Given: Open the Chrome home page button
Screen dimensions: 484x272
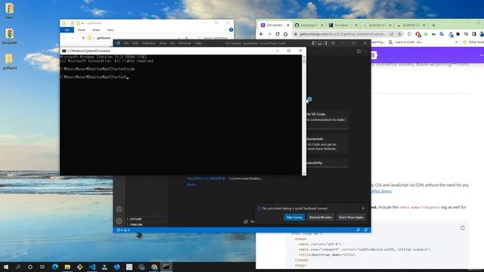Looking at the screenshot, I should [x=286, y=34].
